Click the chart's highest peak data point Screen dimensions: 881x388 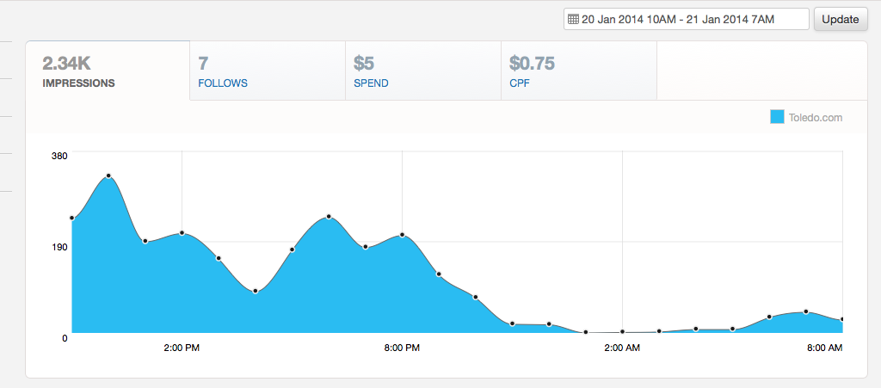[108, 176]
